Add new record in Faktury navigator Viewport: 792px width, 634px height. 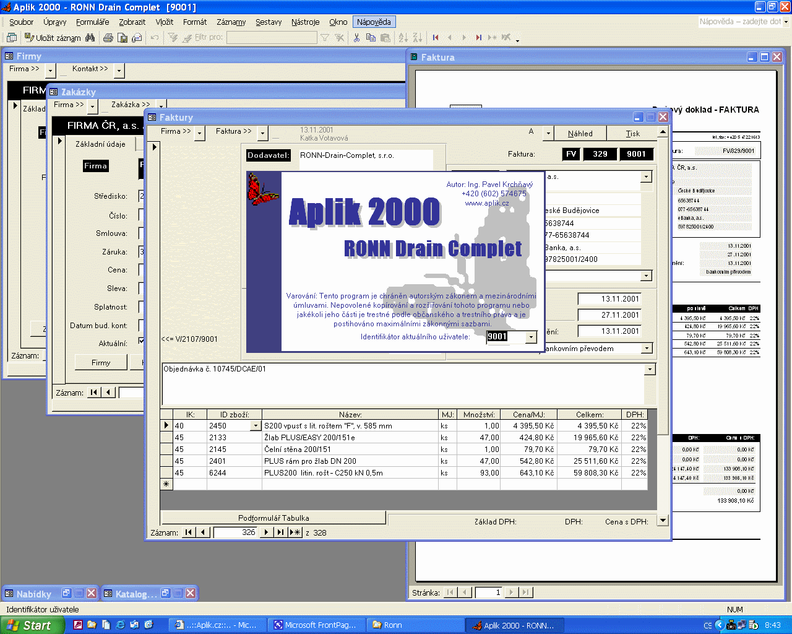pos(295,532)
